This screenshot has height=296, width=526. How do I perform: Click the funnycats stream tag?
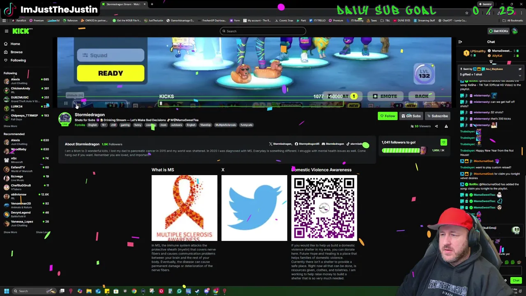click(x=247, y=125)
